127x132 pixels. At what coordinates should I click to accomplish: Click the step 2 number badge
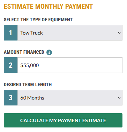click(10, 65)
